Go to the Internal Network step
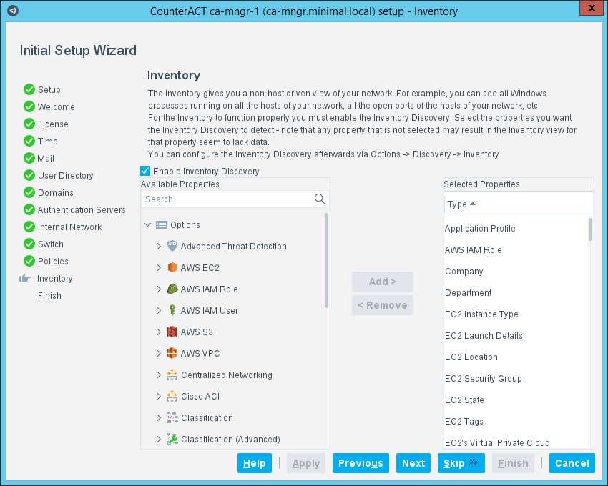 pos(70,227)
